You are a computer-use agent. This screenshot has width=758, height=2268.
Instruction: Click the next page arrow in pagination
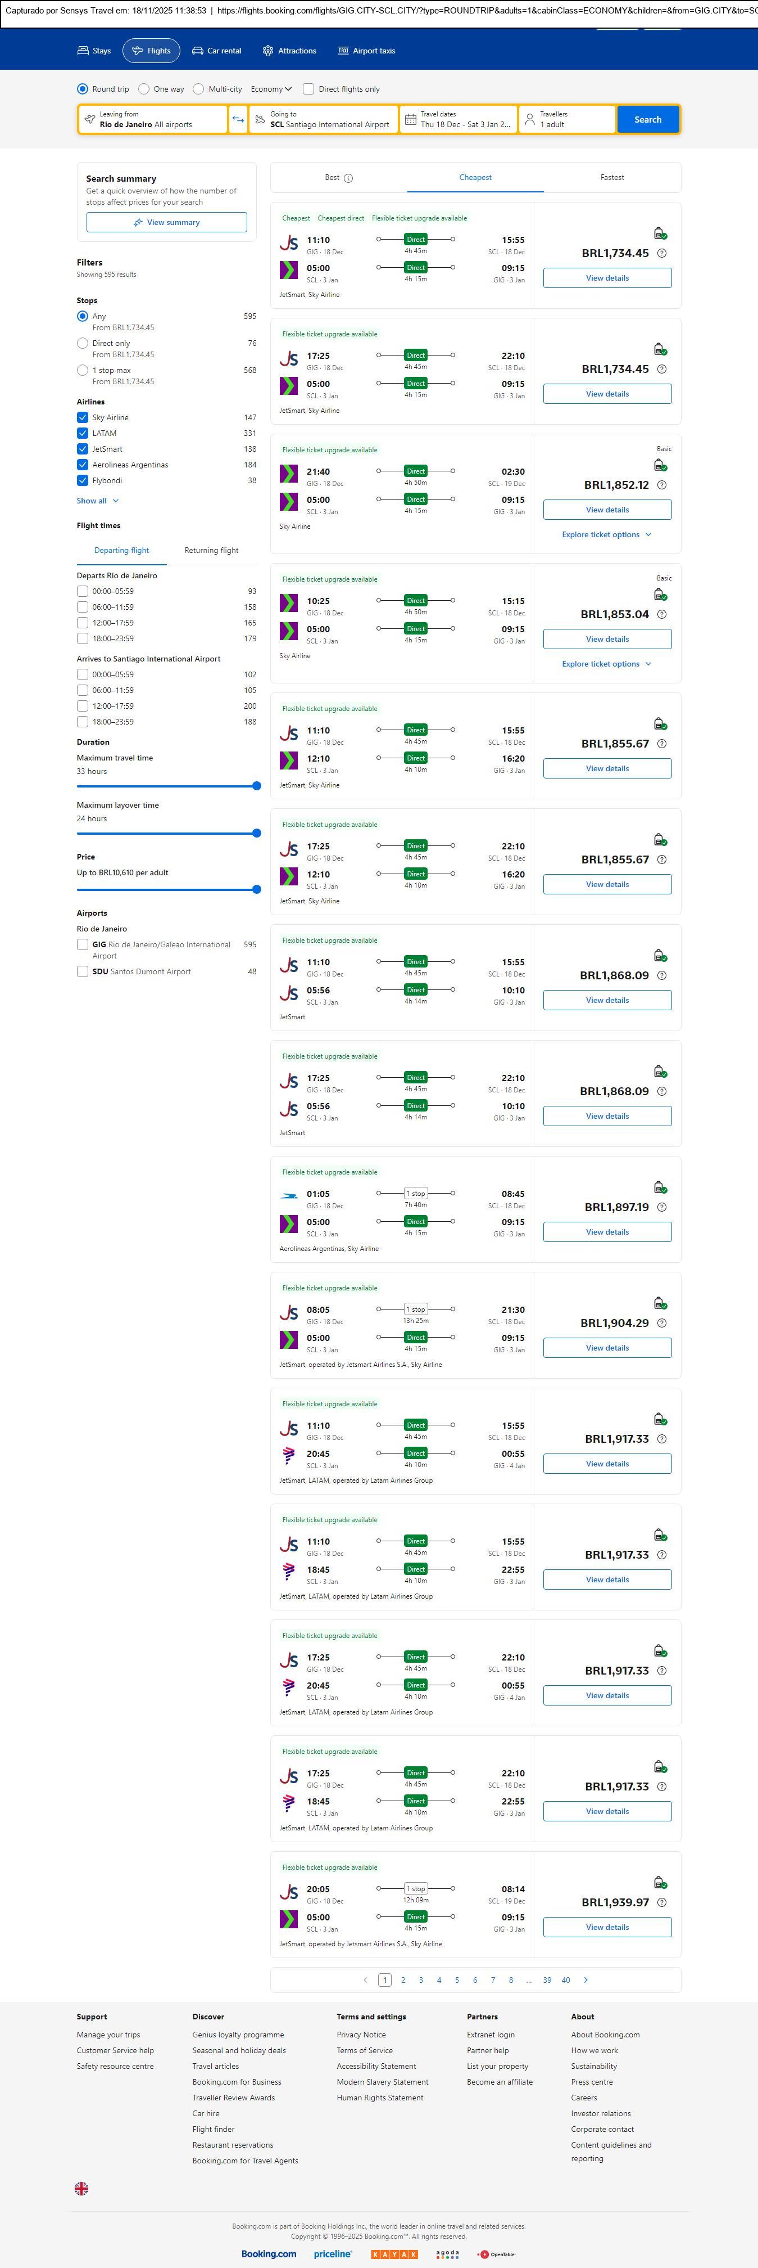pos(585,1980)
